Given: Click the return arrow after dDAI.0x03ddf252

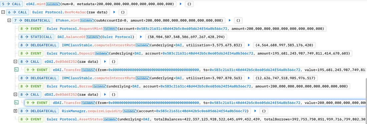Looking at the screenshot, I should click(x=105, y=95).
